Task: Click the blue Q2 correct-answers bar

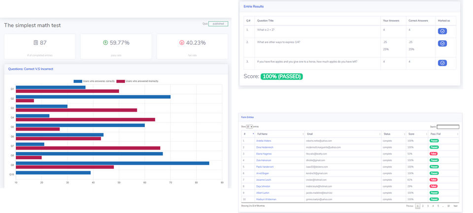Action: click(93, 97)
